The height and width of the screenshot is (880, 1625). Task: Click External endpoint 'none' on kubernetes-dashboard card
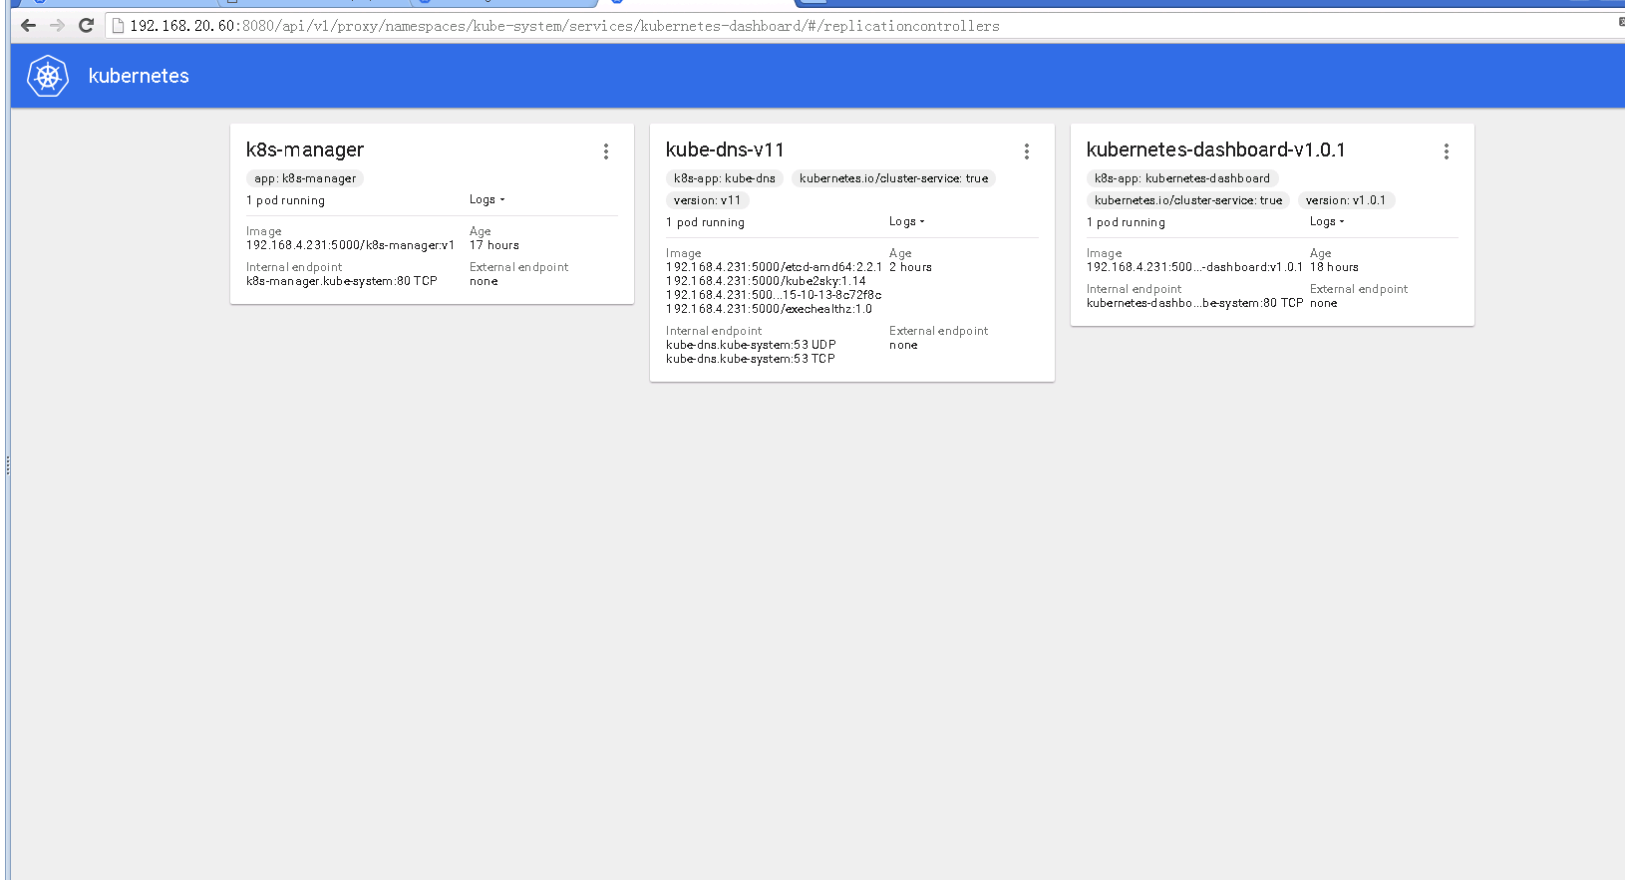[1324, 303]
